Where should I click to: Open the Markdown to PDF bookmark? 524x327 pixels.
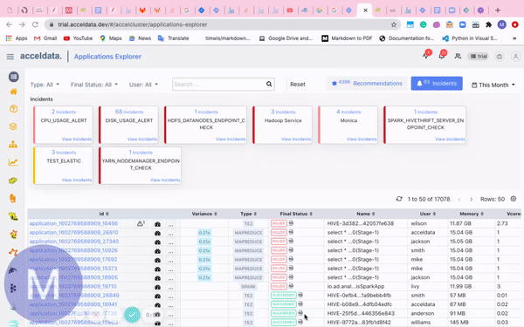point(347,38)
